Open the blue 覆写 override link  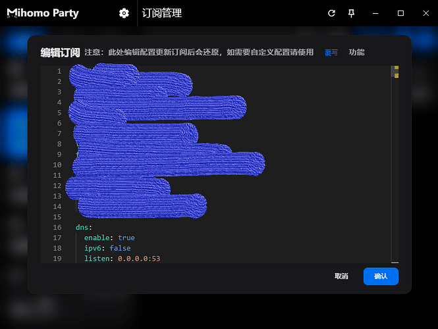(x=331, y=53)
